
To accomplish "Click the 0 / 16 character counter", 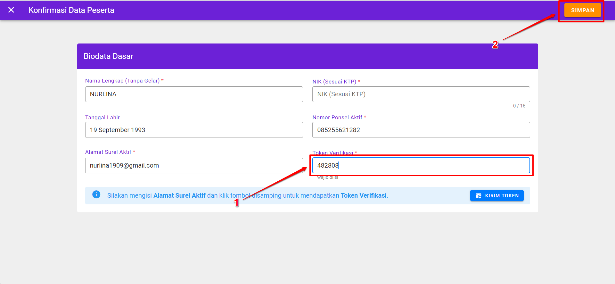I will coord(519,106).
